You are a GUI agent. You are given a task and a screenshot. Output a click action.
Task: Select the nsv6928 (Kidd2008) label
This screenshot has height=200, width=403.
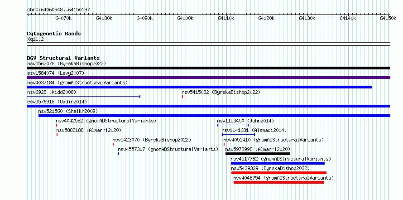[52, 92]
